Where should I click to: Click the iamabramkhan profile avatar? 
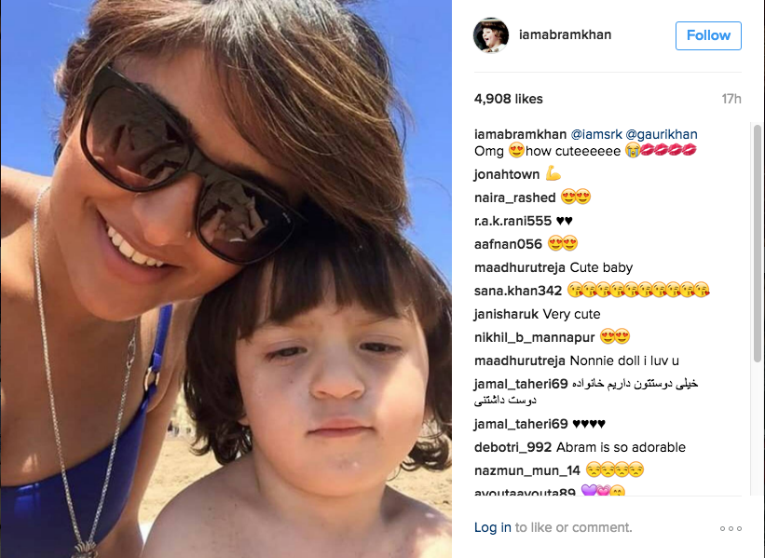coord(491,35)
